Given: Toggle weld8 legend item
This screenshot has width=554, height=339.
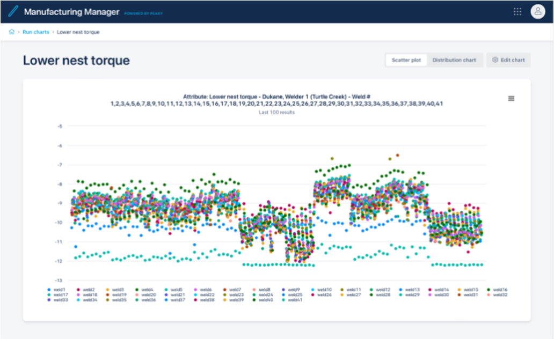Looking at the screenshot, I should click(x=264, y=290).
